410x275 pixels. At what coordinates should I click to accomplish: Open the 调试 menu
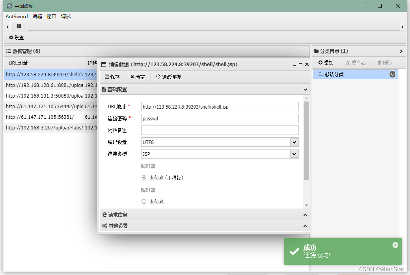tap(66, 17)
